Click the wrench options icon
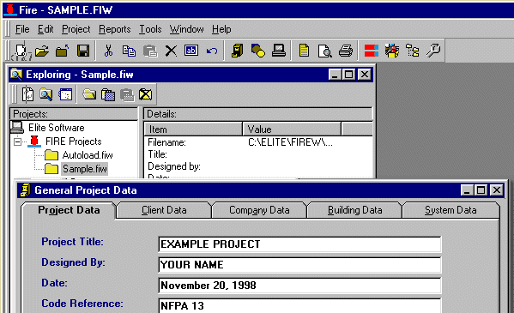The height and width of the screenshot is (313, 514). point(433,51)
